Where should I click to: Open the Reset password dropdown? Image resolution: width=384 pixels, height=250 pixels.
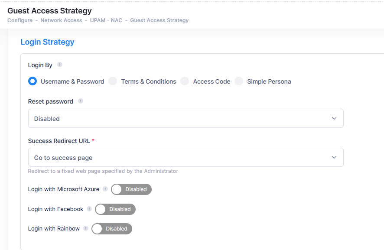coord(185,118)
